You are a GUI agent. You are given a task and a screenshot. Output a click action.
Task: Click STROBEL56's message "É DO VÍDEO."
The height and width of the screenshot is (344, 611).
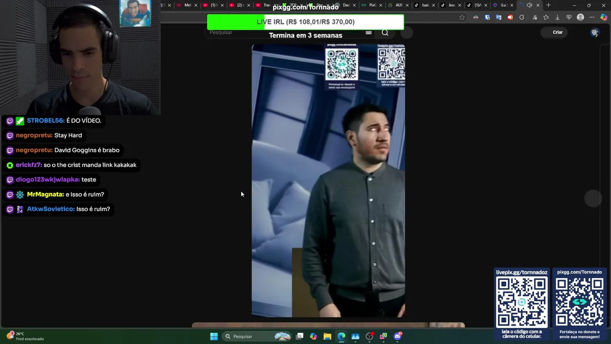(84, 120)
